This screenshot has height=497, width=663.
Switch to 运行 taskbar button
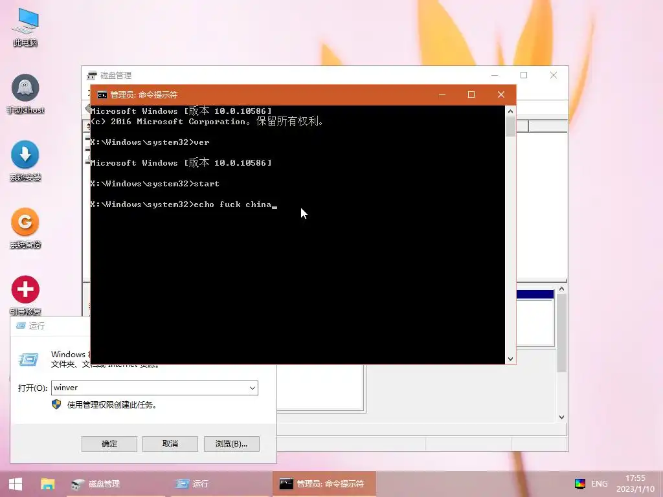click(x=220, y=484)
